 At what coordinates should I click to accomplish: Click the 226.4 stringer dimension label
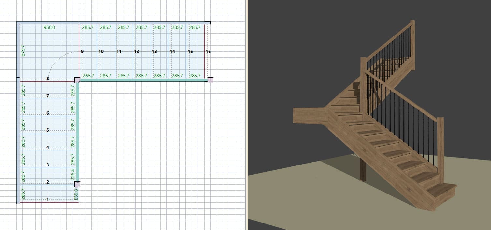(x=72, y=174)
